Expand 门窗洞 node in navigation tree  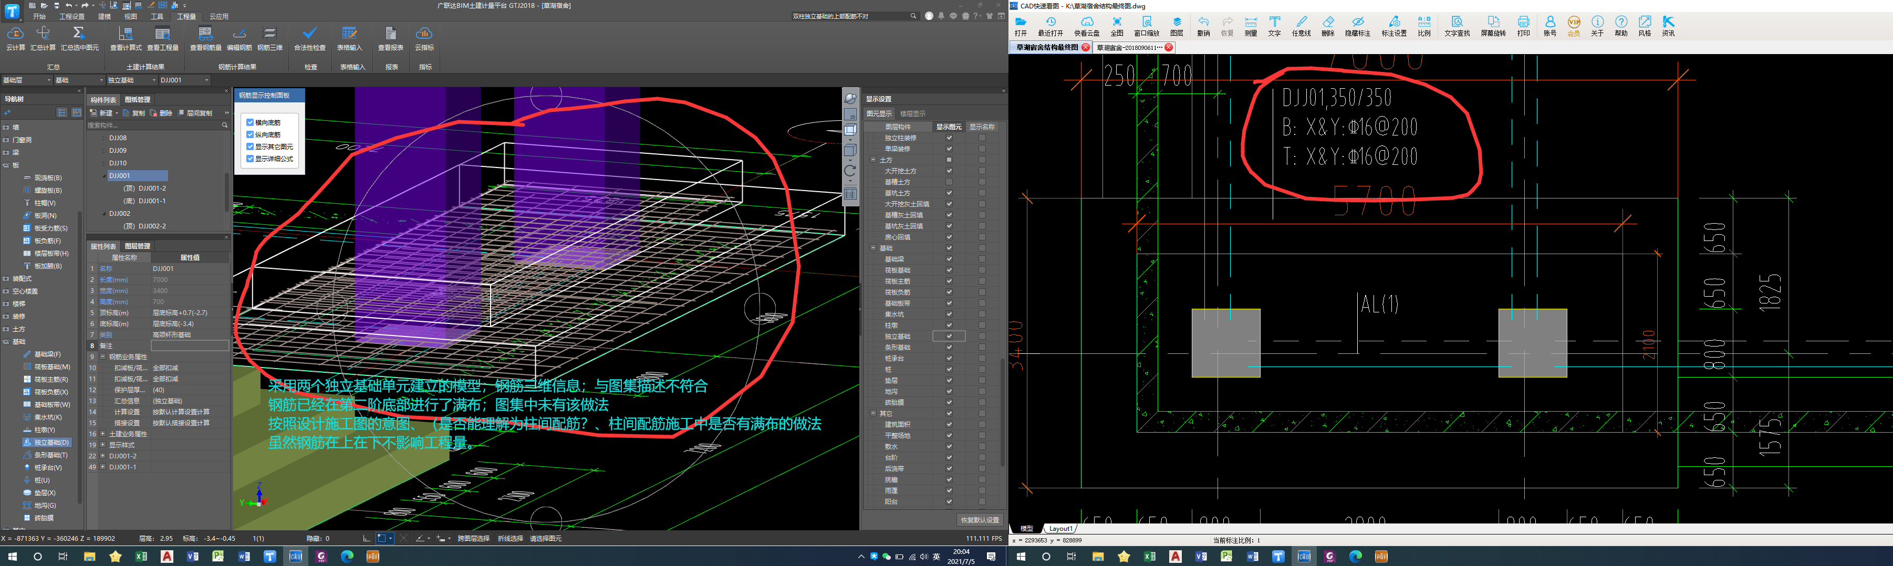click(x=6, y=140)
